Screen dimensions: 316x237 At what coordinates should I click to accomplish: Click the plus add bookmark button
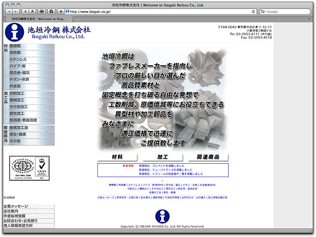[x=61, y=11]
